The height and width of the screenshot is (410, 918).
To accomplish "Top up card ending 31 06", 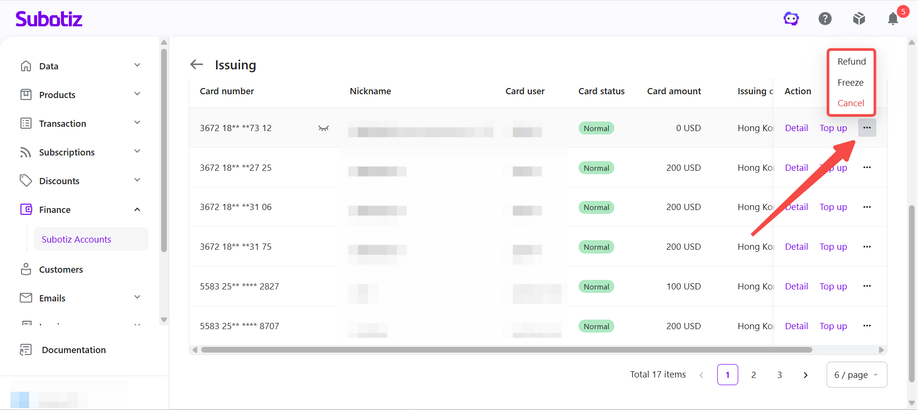I will coord(833,207).
